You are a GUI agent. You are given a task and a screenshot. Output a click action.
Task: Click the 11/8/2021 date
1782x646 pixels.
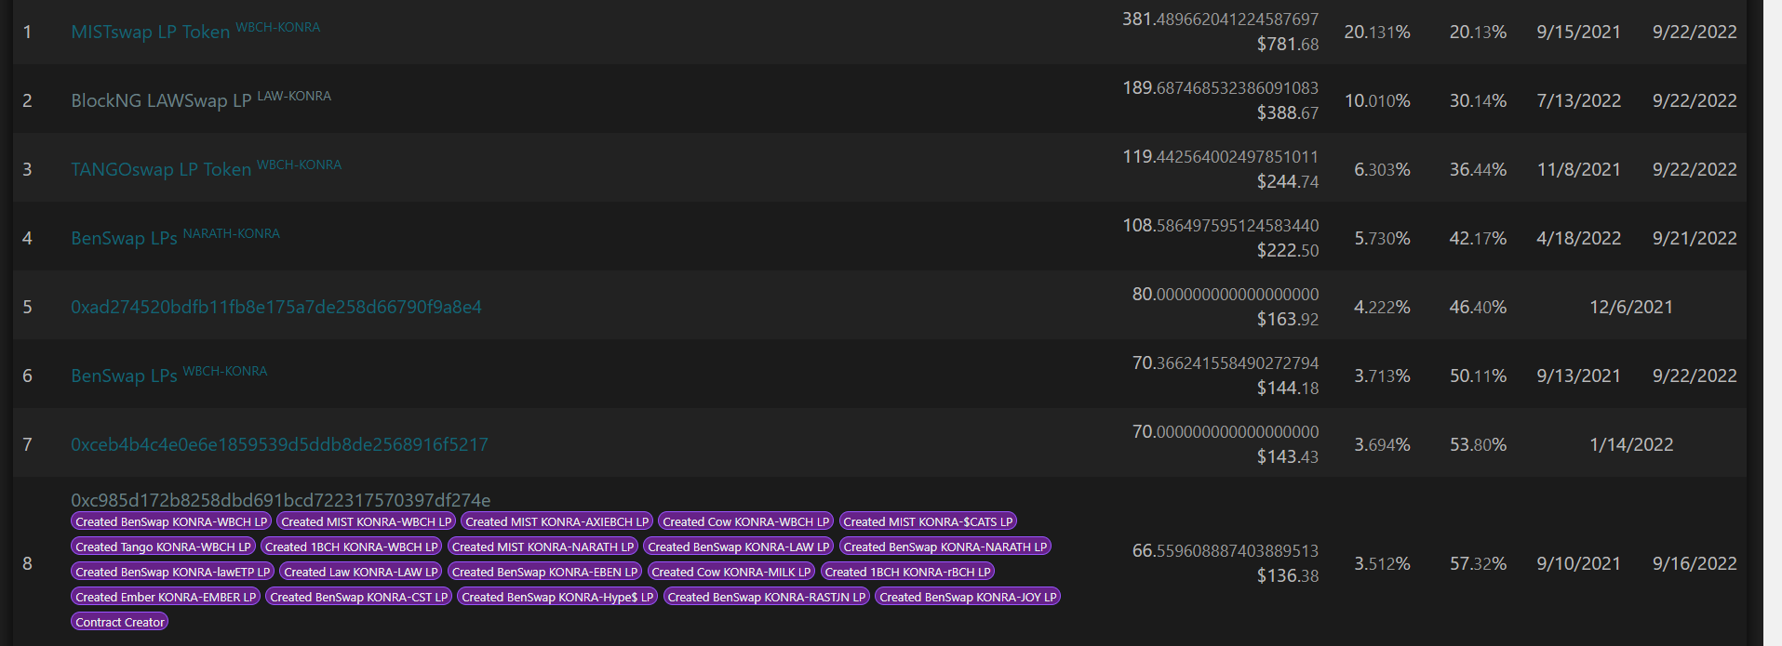tap(1578, 169)
